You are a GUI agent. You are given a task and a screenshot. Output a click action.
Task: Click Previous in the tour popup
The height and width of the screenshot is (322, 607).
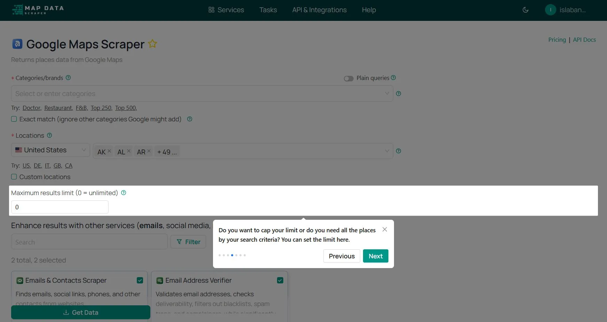tap(342, 256)
